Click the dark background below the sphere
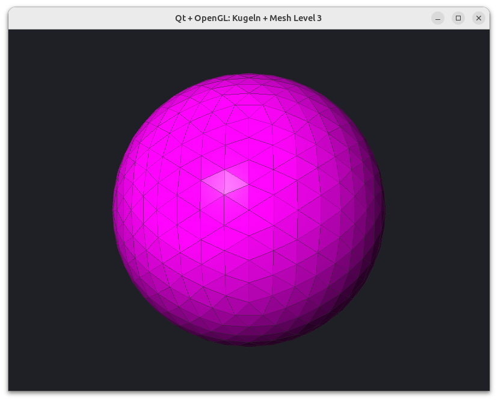The image size is (498, 401). click(248, 369)
